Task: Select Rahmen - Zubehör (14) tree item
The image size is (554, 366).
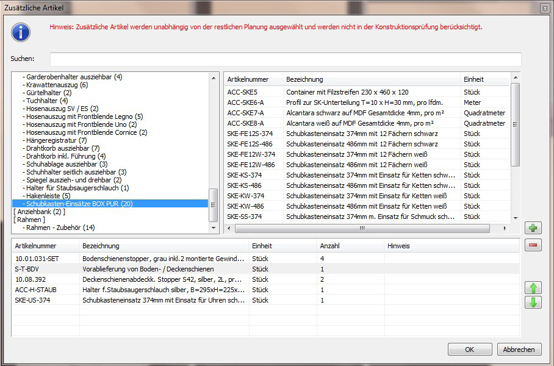Action: click(x=59, y=228)
